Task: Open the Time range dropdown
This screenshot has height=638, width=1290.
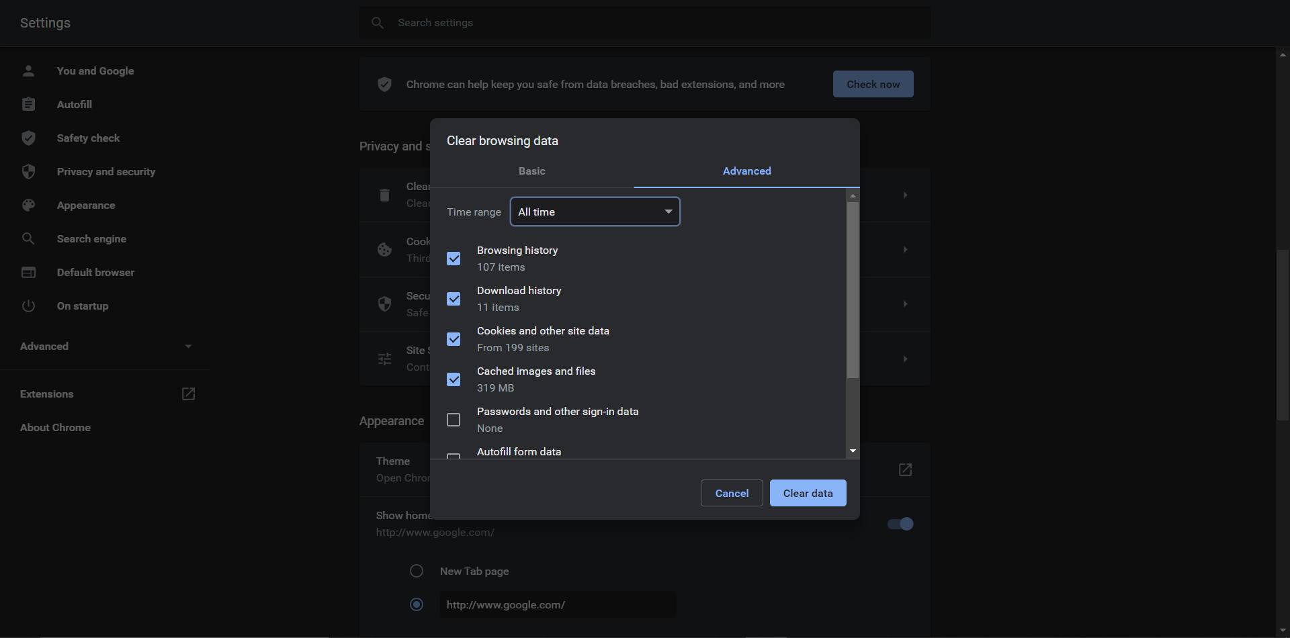Action: click(x=595, y=212)
